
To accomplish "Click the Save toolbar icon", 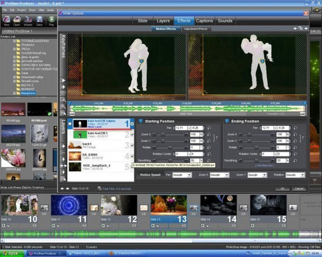I will pyautogui.click(x=39, y=21).
